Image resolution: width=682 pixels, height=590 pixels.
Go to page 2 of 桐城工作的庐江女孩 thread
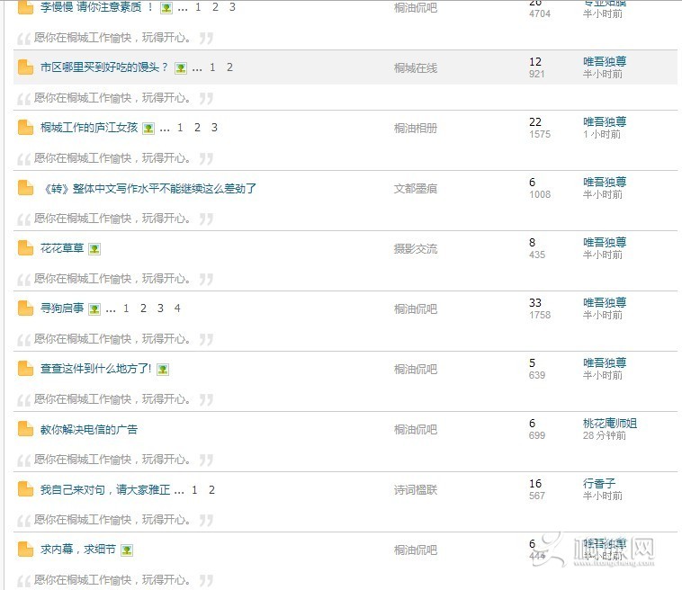point(197,128)
